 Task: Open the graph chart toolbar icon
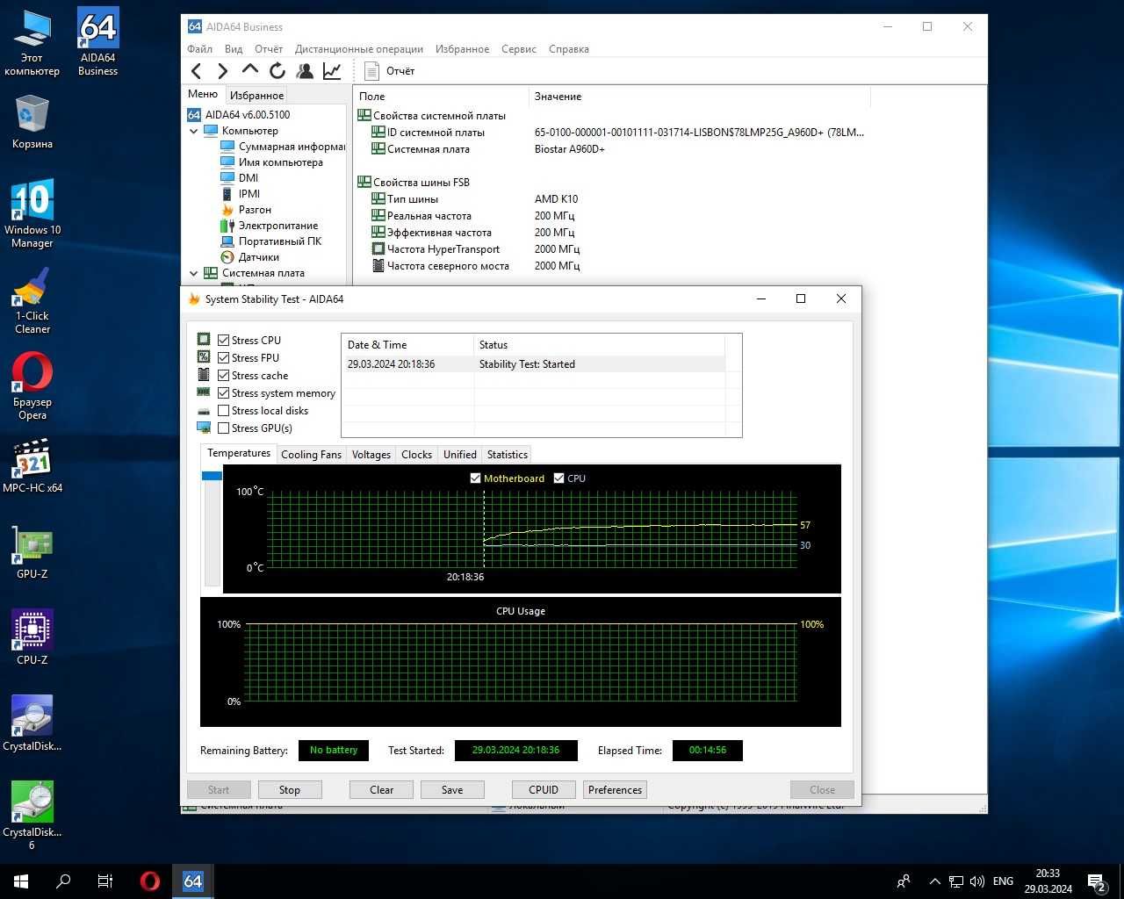332,71
